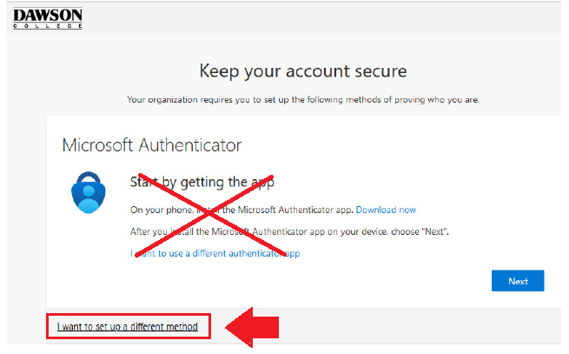Screen dimensions: 569x354
Task: Click the word Next inside the quotes
Action: click(434, 232)
